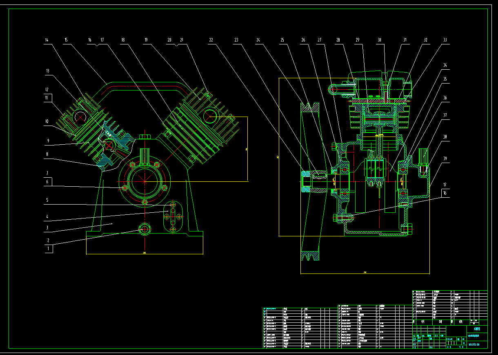Select part callout number 18
498x355 pixels.
[122, 40]
